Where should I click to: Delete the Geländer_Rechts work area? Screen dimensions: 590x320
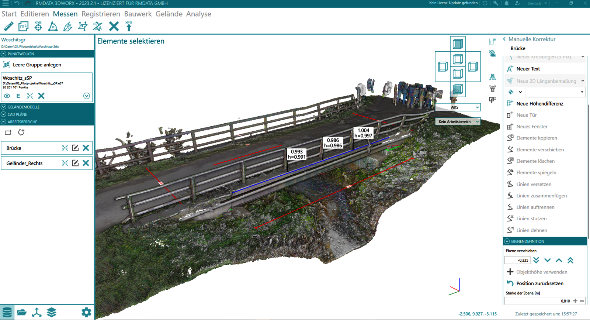point(86,163)
